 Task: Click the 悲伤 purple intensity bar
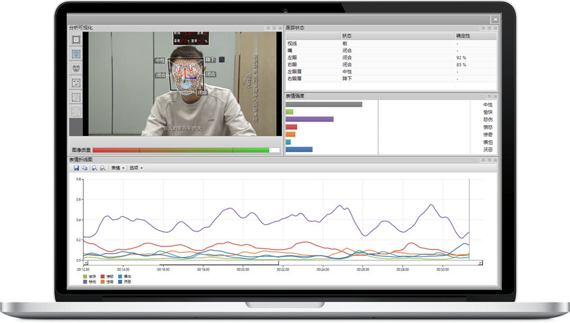309,119
